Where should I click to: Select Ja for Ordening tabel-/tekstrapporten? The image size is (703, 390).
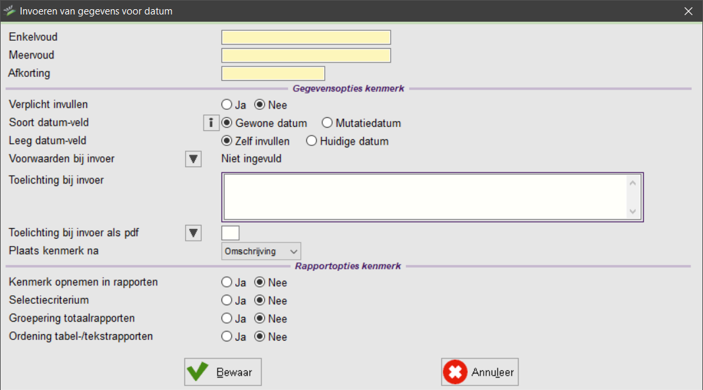tap(227, 337)
